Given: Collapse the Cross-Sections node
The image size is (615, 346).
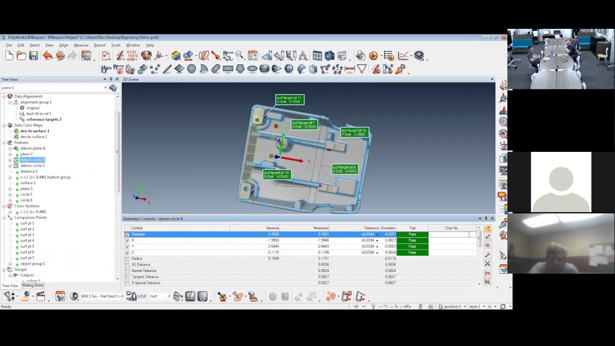Looking at the screenshot, I should (x=4, y=206).
